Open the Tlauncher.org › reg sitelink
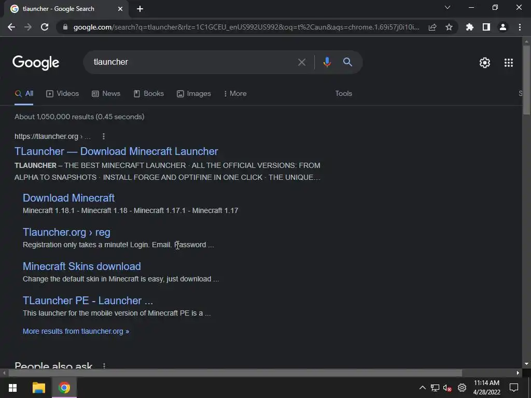Image resolution: width=531 pixels, height=398 pixels. pos(66,232)
